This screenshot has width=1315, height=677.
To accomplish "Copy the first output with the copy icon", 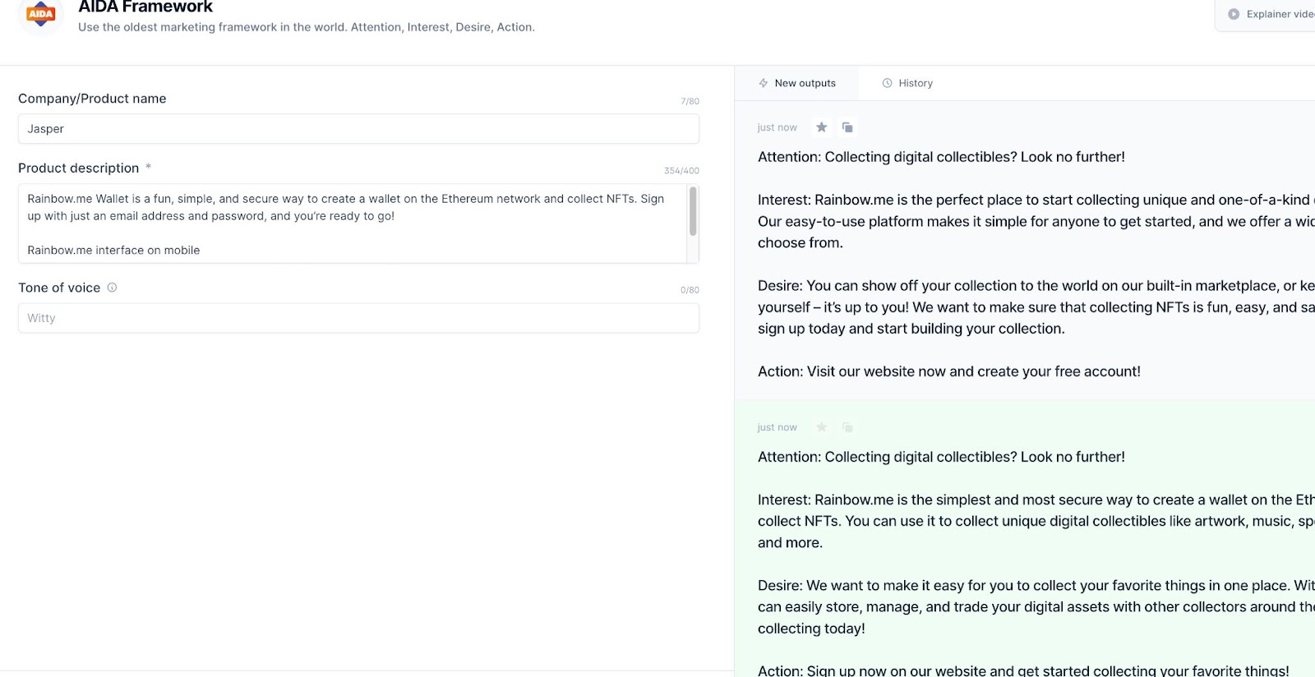I will [847, 127].
